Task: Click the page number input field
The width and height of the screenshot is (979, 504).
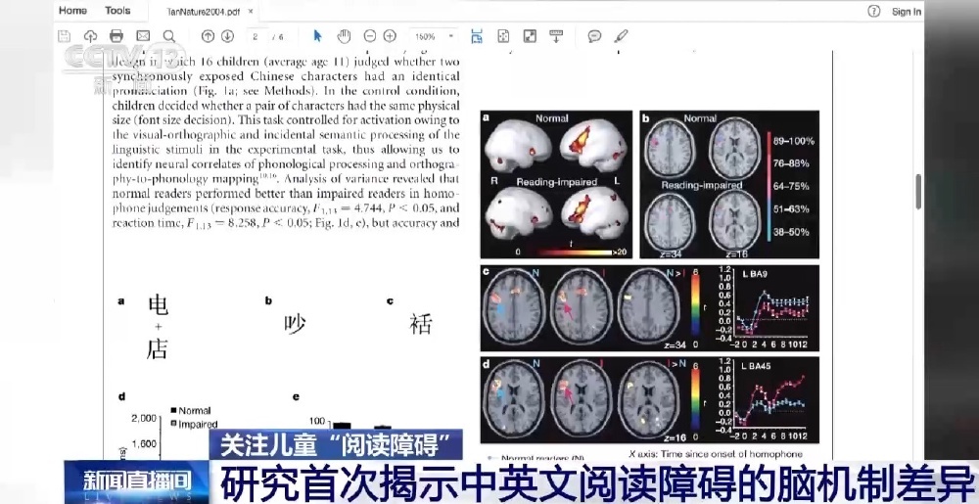Action: pyautogui.click(x=256, y=37)
